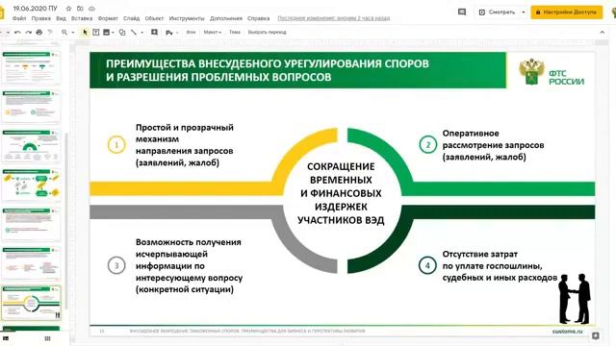
Task: Select the thumbnail with the green semicircle gauge
Action: (32, 145)
